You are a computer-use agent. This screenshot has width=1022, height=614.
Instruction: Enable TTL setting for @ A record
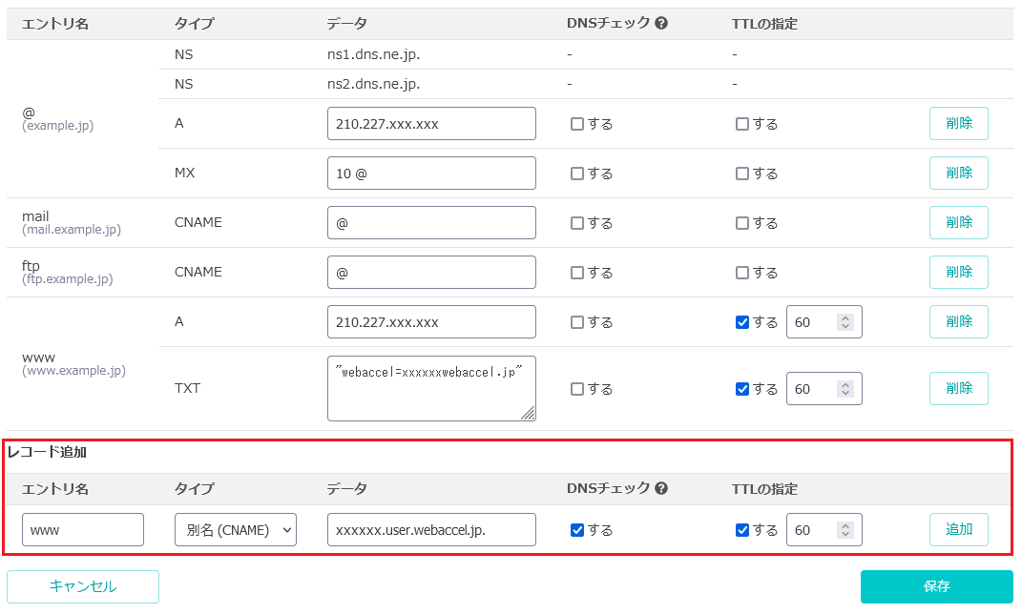741,124
